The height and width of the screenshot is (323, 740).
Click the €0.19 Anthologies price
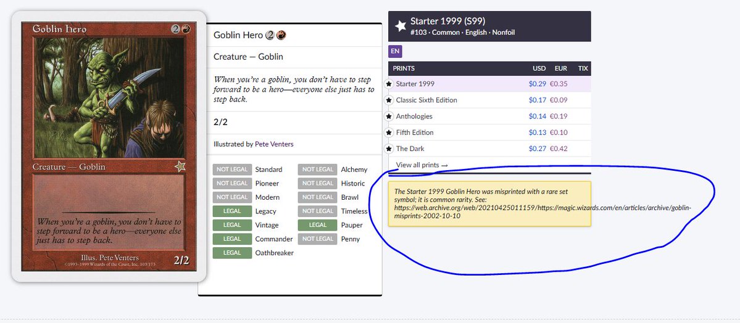tap(559, 116)
